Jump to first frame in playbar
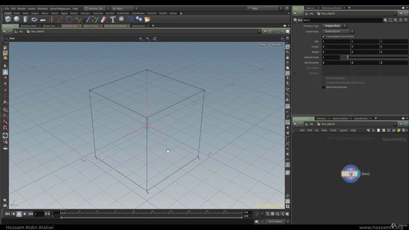The width and height of the screenshot is (409, 230). point(8,214)
